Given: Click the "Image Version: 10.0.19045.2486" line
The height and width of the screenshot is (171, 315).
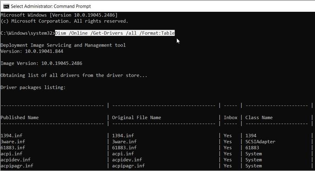Looking at the screenshot, I should pyautogui.click(x=41, y=63).
